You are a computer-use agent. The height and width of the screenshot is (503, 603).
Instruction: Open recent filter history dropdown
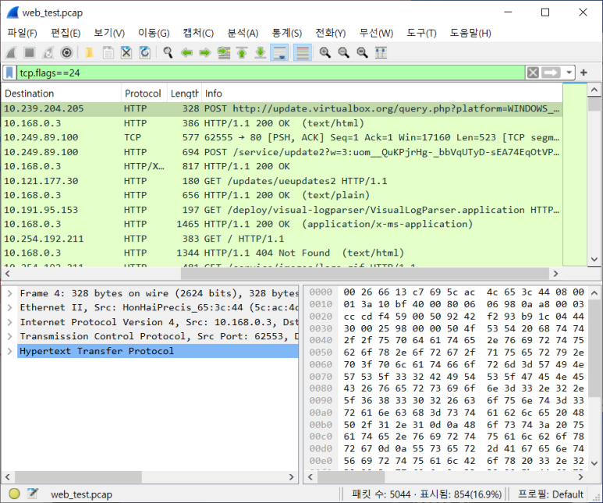coord(569,73)
